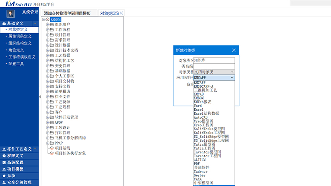Open 属性词条定义 in the sidebar menu
Image resolution: width=331 pixels, height=186 pixels.
(x=20, y=36)
